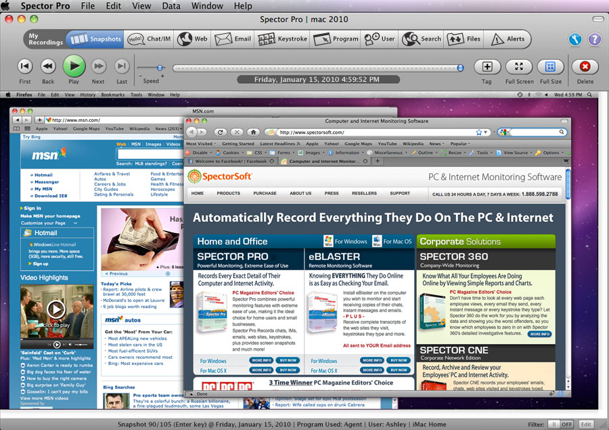This screenshot has width=609, height=430.
Task: Click SUPPORT in SpectorSoft navigation
Action: [400, 193]
